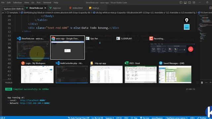Viewport: 212px width, 119px height.
Task: Select Saved Messages Telegram window thumbnail
Action: [175, 74]
